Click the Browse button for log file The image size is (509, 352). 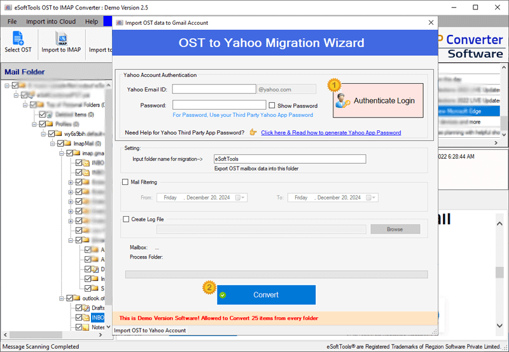coord(395,229)
